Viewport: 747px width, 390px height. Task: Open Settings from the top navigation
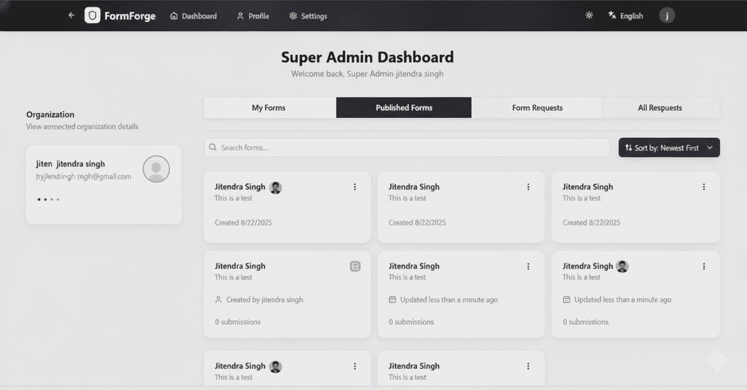coord(308,16)
